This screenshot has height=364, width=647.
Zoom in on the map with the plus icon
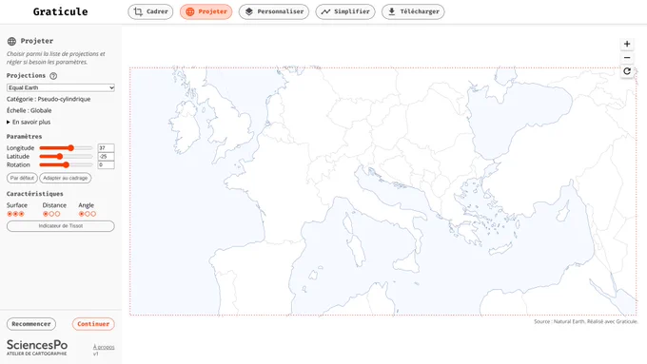(x=627, y=44)
